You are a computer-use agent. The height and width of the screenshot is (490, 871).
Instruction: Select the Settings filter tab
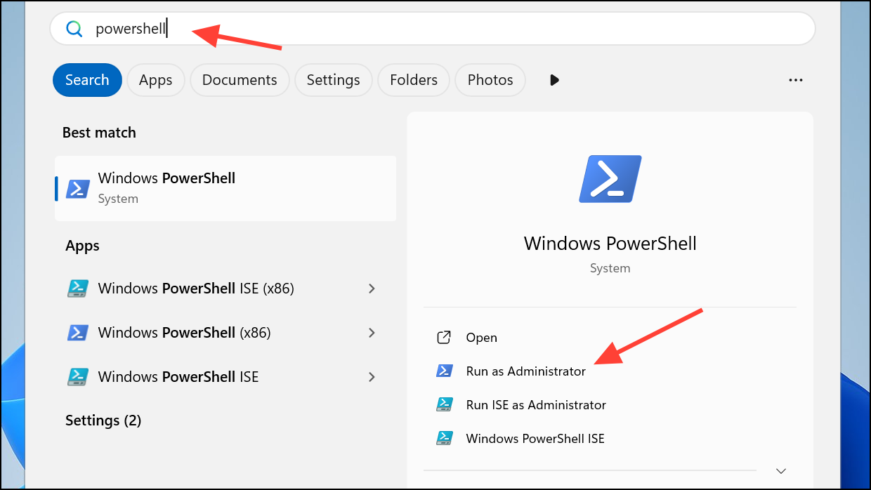click(333, 80)
